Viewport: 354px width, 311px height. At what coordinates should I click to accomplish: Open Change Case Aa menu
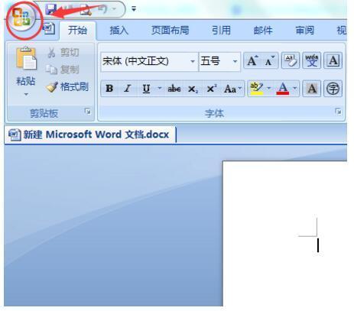click(232, 89)
